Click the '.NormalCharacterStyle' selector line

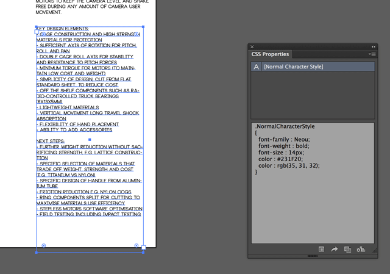pos(285,126)
